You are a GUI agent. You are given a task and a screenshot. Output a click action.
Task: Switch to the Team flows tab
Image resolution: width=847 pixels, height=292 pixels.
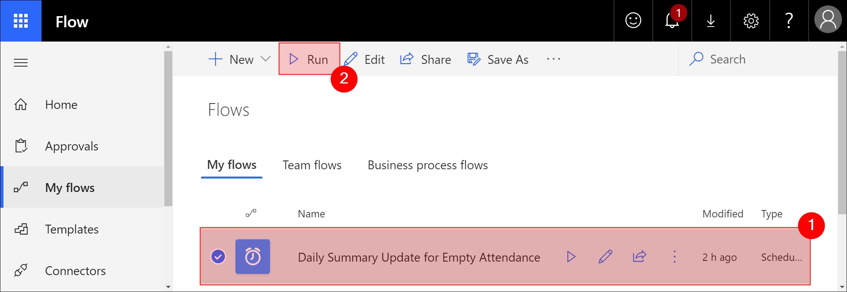coord(312,165)
